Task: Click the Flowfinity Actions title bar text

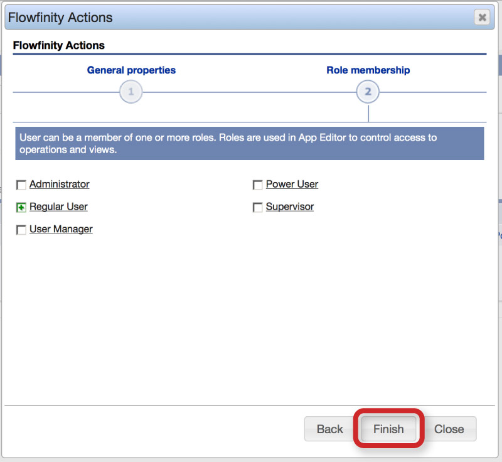Action: 60,18
